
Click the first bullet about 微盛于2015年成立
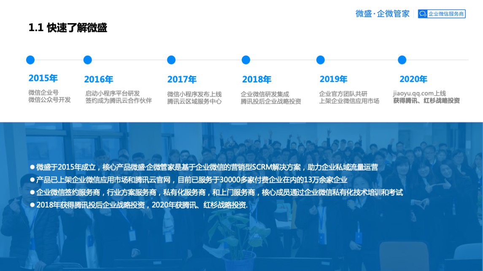click(207, 167)
